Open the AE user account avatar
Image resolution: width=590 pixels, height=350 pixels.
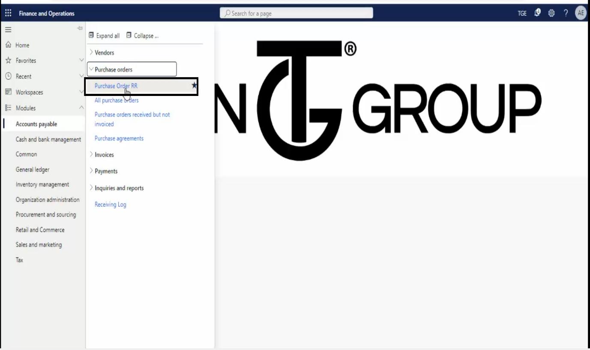(x=580, y=13)
